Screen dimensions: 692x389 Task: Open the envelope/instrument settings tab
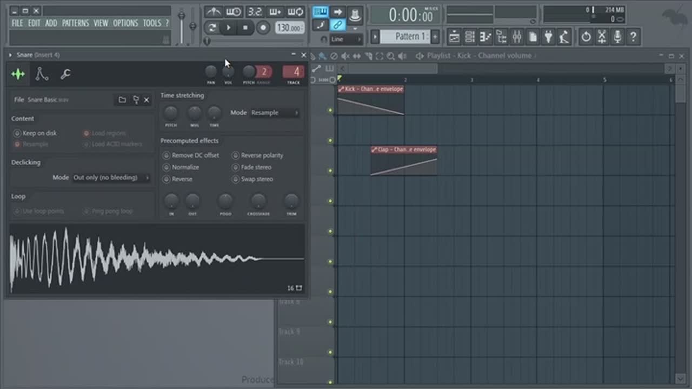click(x=42, y=74)
